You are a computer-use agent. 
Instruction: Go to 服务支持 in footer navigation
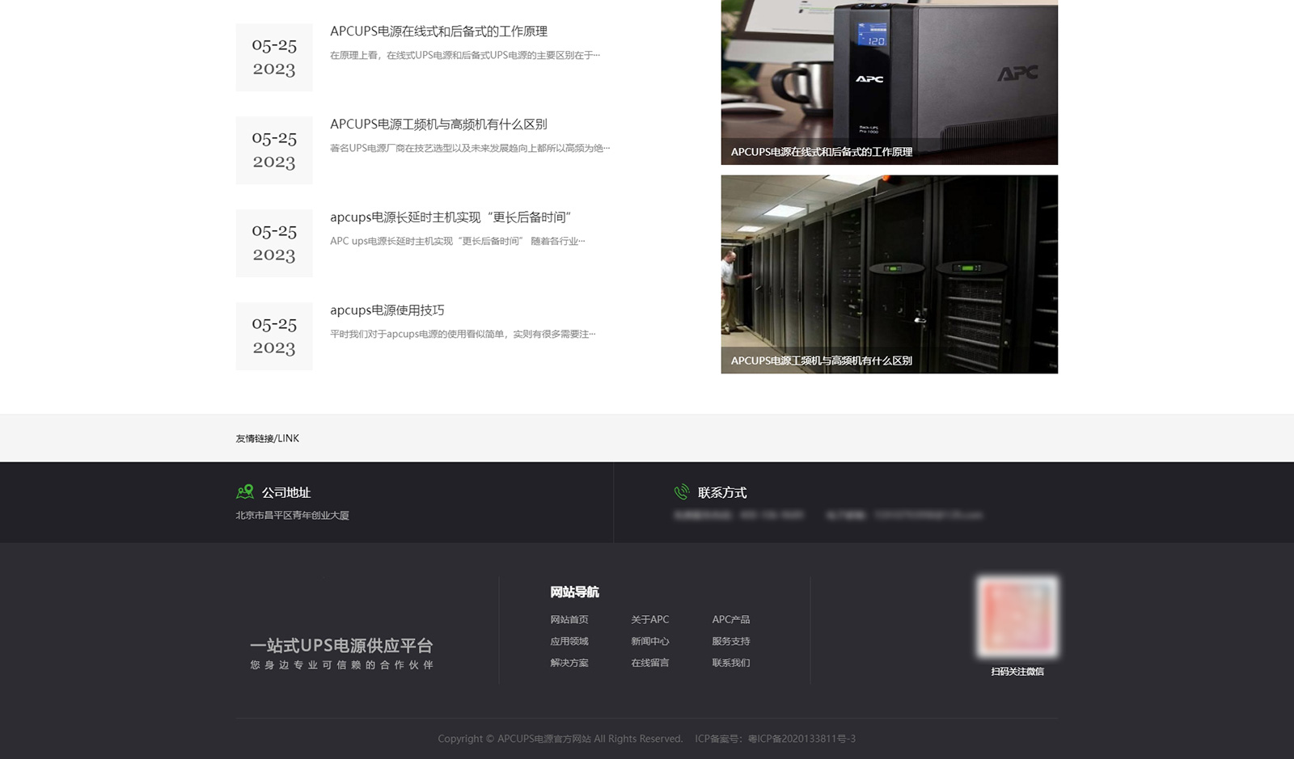731,641
